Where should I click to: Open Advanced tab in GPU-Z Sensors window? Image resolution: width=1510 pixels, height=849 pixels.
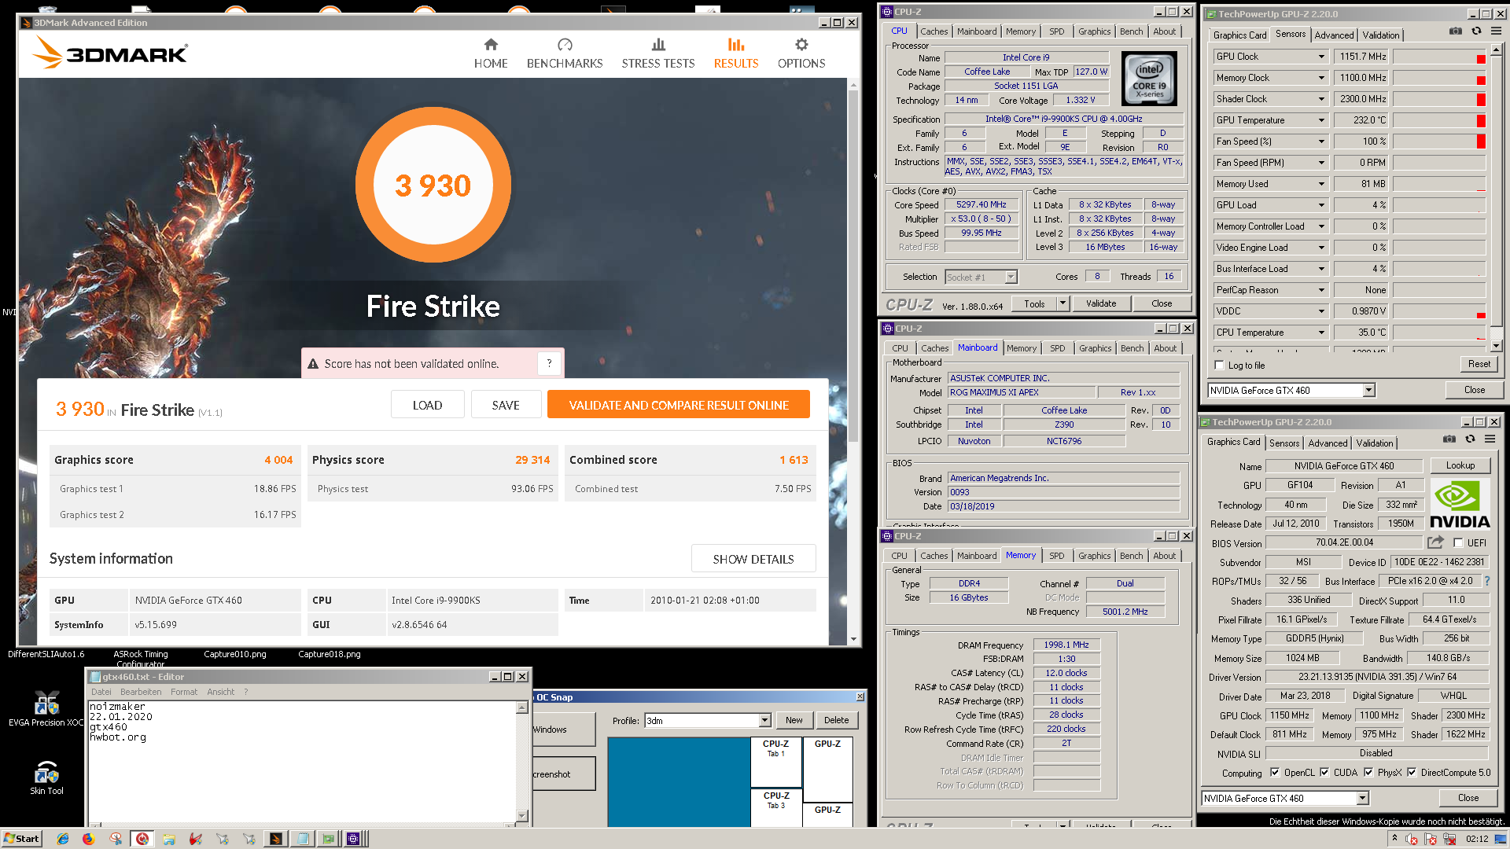(1334, 35)
